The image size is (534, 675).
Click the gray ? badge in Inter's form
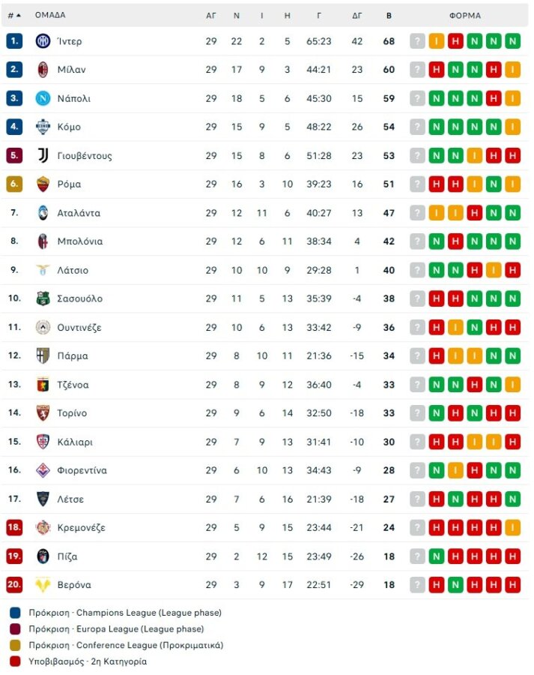(417, 41)
